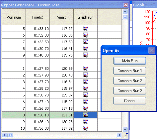Open as Compare Run 3
This screenshot has height=140, width=157.
[130, 91]
